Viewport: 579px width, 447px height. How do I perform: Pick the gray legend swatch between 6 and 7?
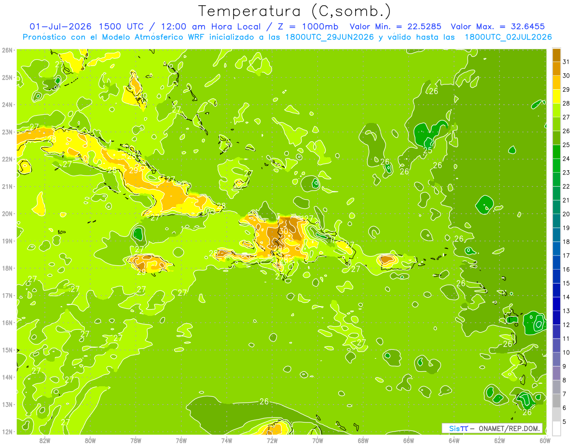coord(556,401)
